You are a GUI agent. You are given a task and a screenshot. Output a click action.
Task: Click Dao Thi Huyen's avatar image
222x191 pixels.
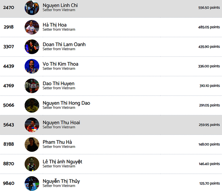[x=32, y=86]
